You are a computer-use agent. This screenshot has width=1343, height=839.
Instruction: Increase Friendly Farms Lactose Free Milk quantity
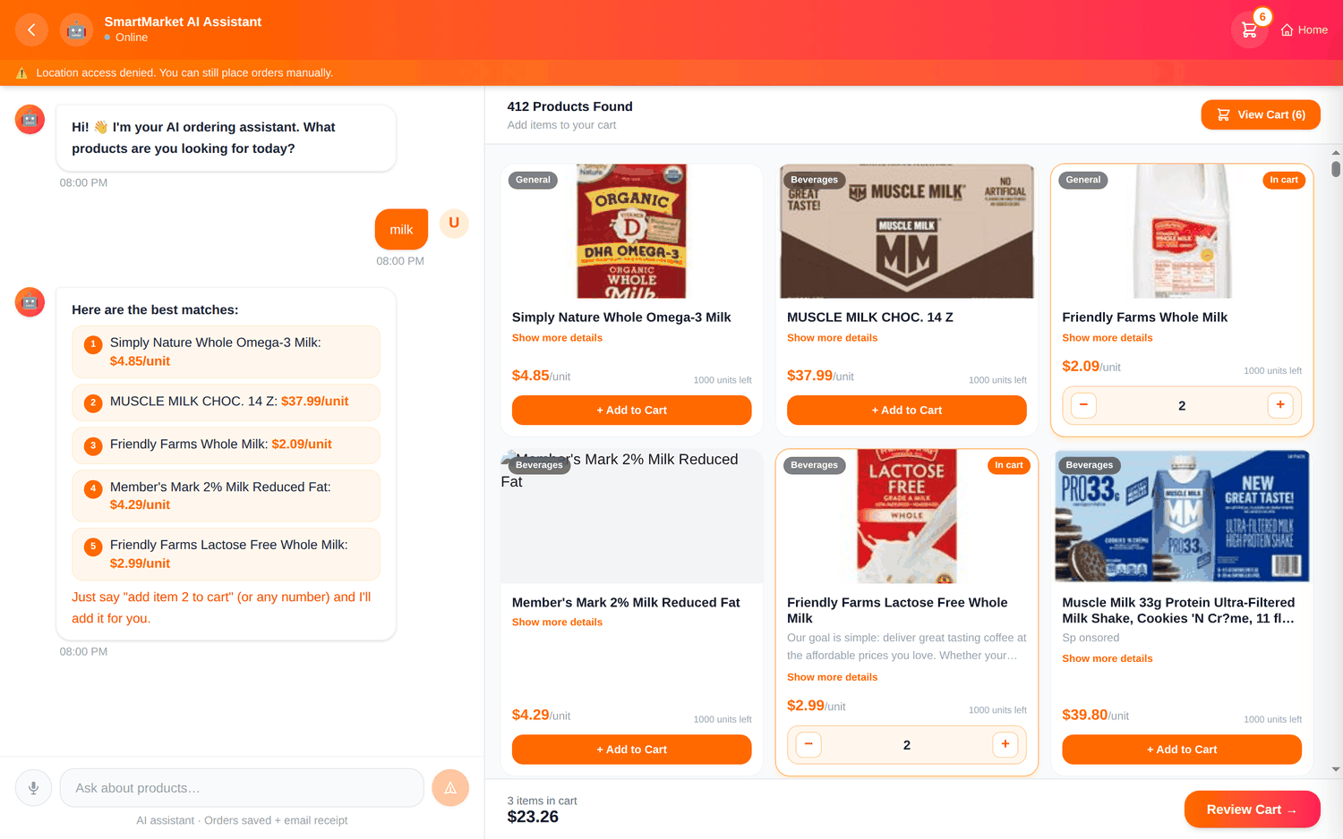click(1005, 744)
